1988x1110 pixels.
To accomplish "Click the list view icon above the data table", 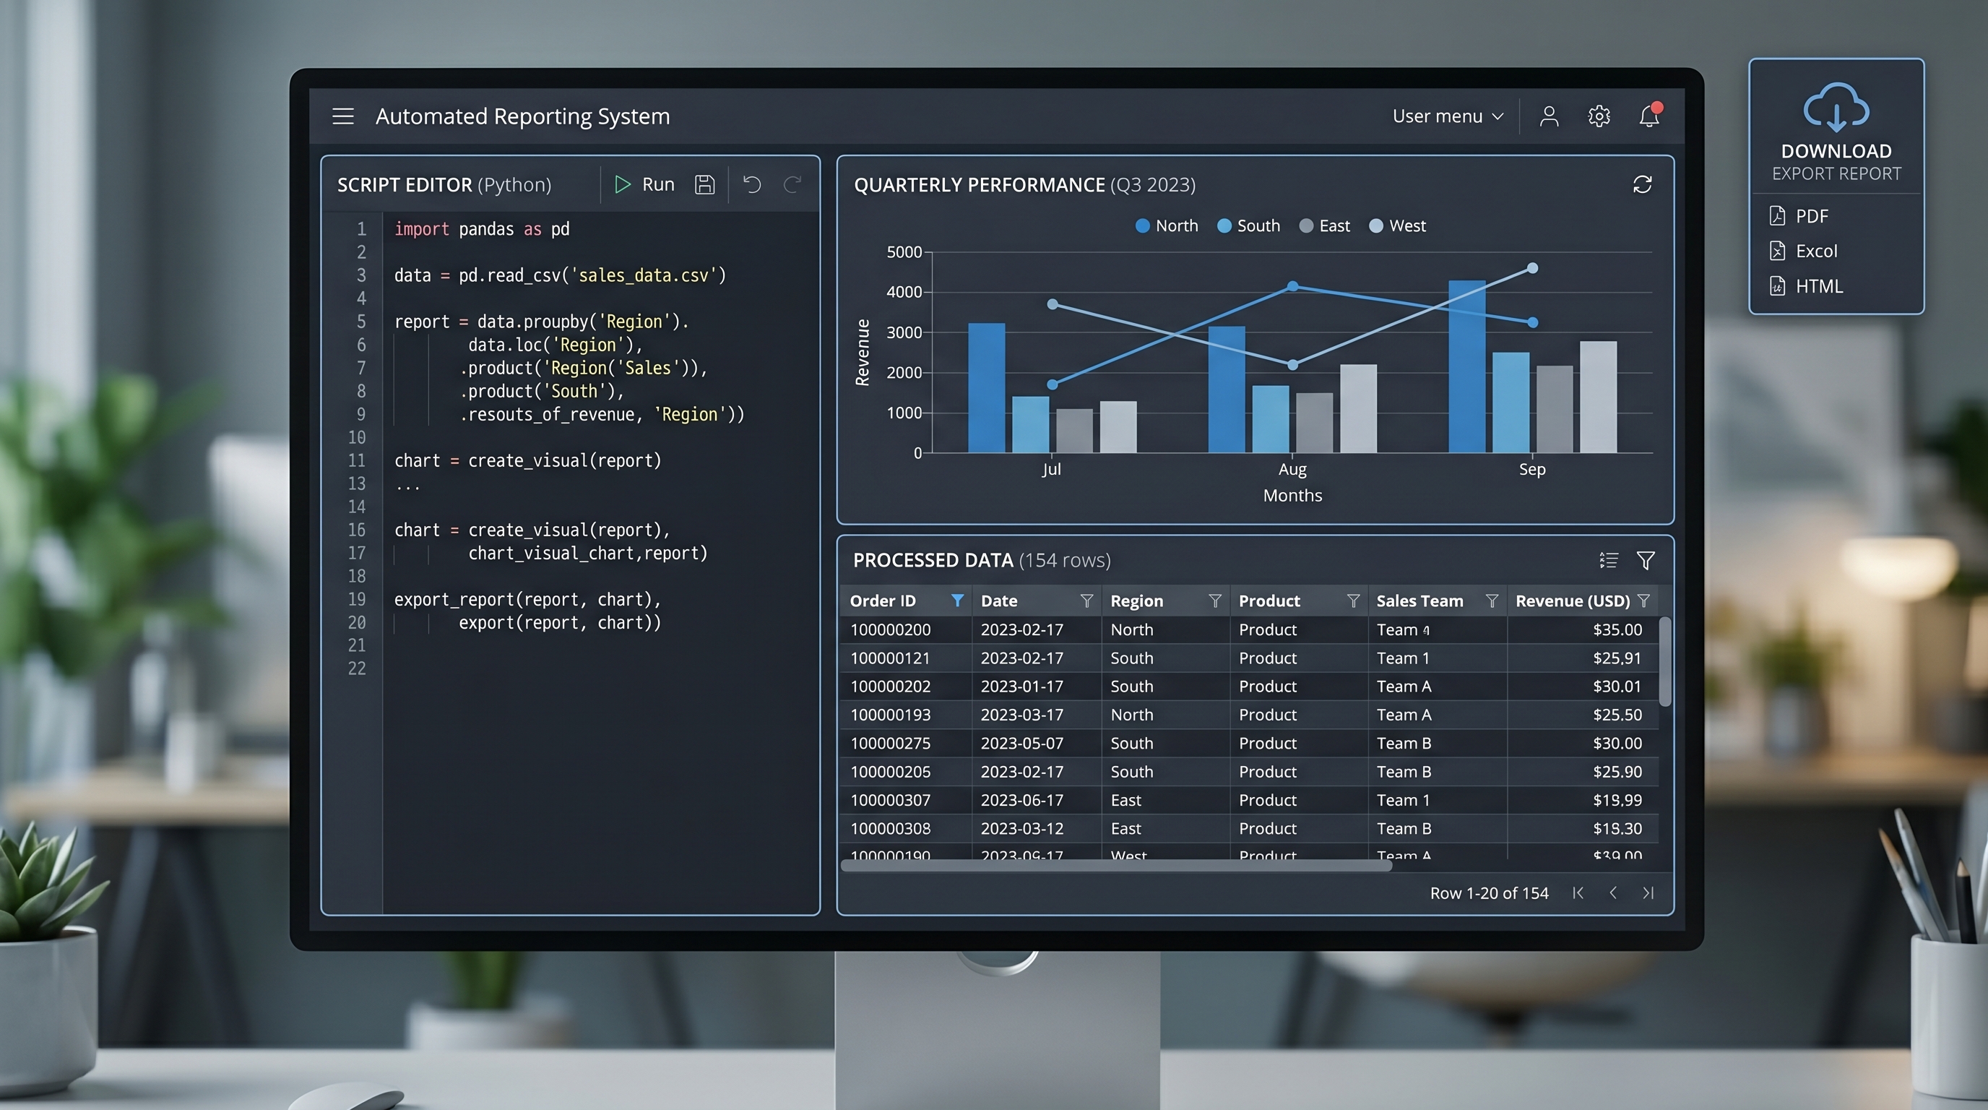I will point(1608,559).
